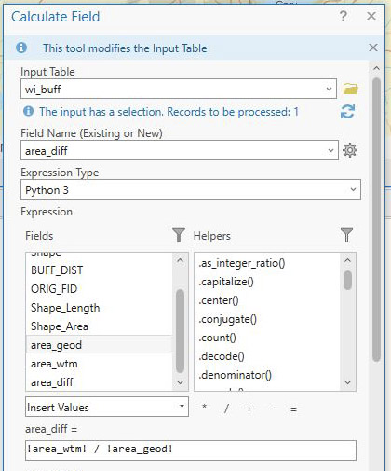Image resolution: width=391 pixels, height=471 pixels.
Task: Insert the equals = operator
Action: 293,409
